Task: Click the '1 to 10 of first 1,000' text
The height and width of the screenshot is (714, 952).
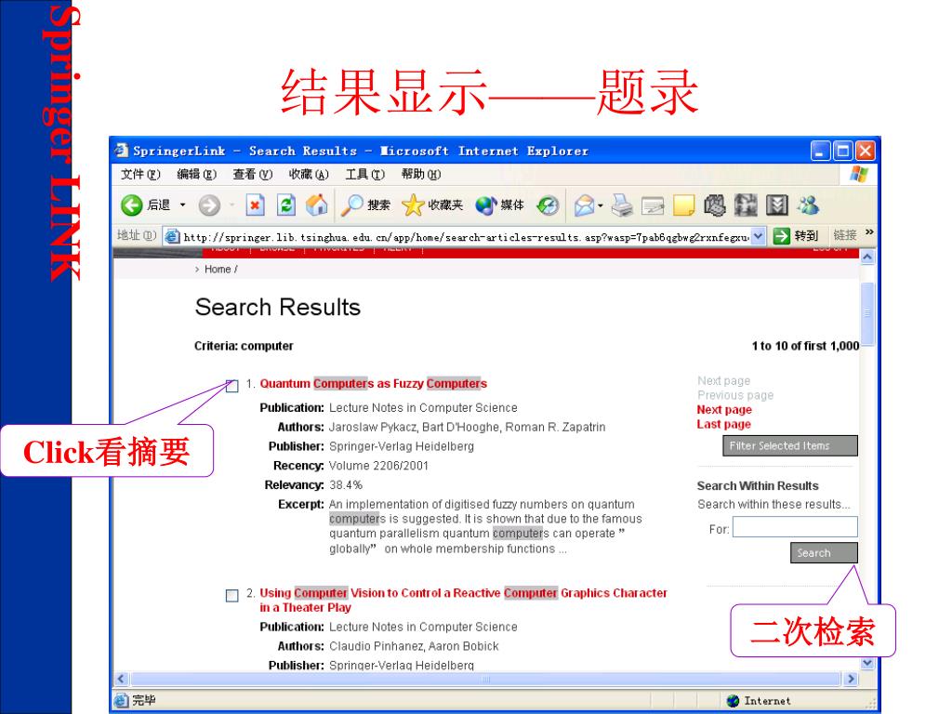Action: coord(805,346)
